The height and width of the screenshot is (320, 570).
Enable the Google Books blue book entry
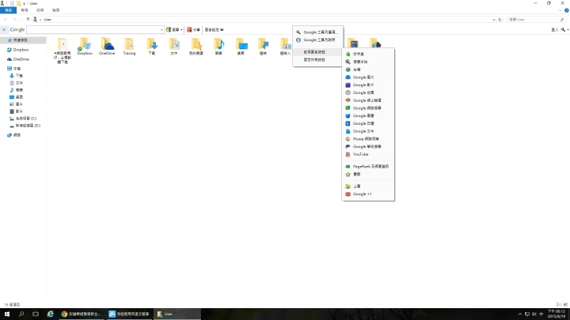[x=368, y=115]
